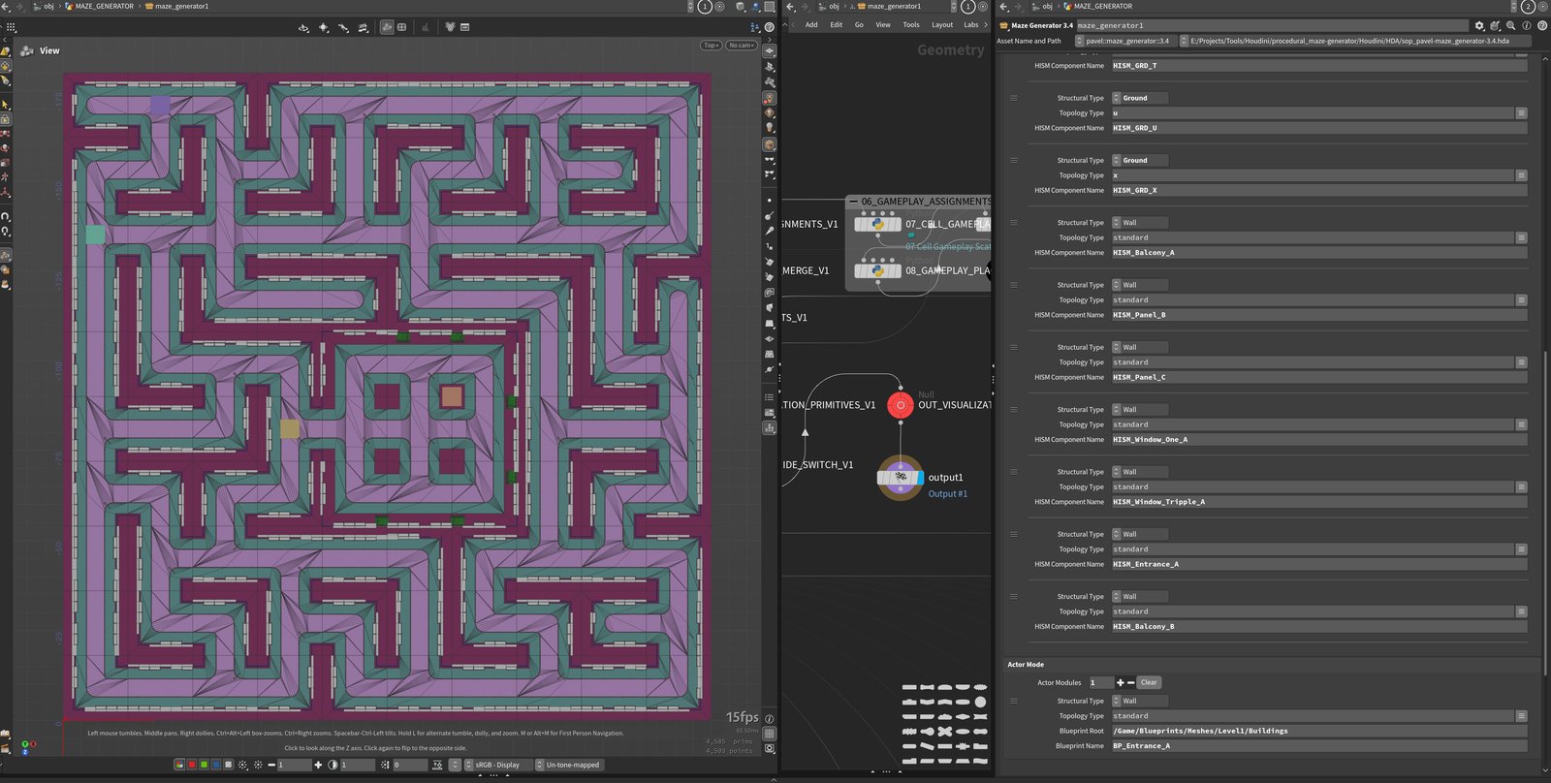This screenshot has height=783, width=1551.
Task: Click obj path segment in viewport pane
Action: (48, 6)
